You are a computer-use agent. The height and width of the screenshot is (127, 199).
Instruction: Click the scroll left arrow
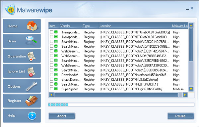pyautogui.click(x=51, y=95)
